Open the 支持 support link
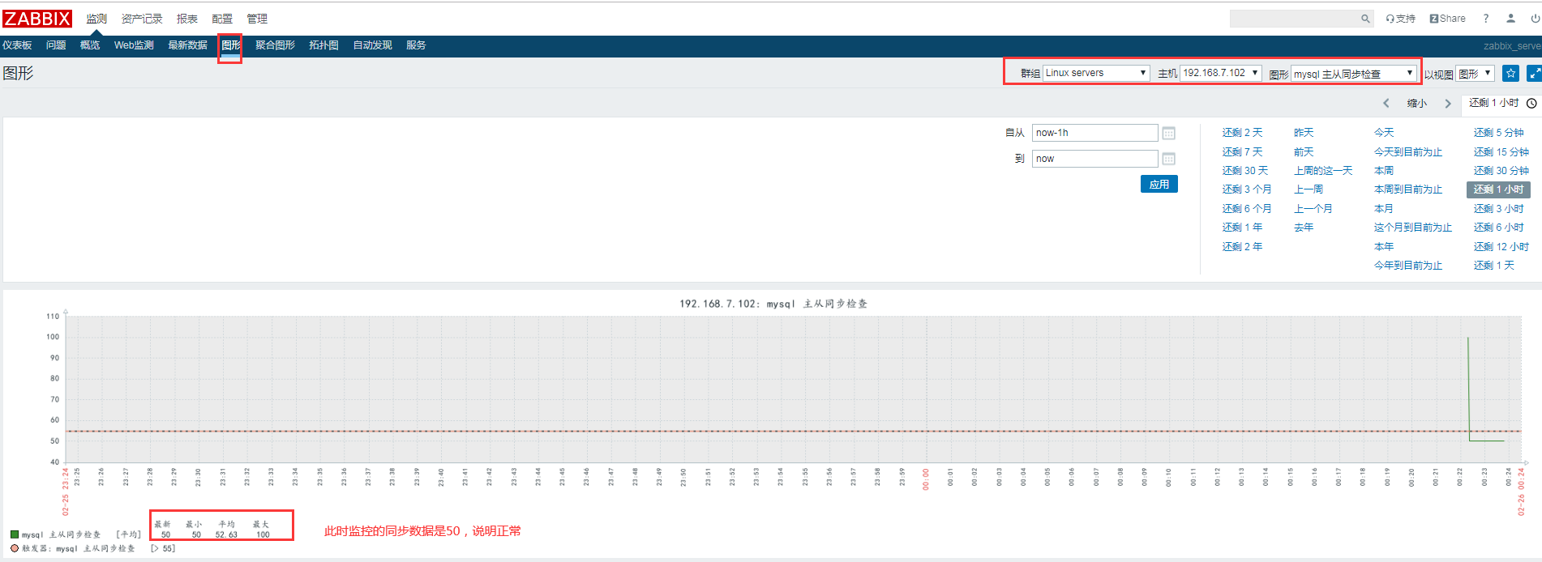 pos(1400,19)
